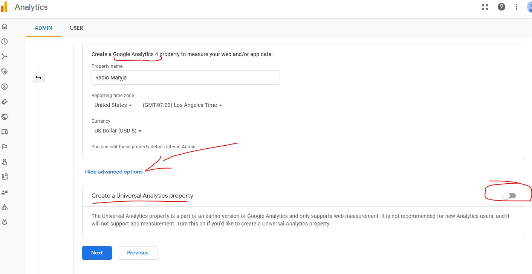Click the Analytics title text
532x274 pixels.
31,7
